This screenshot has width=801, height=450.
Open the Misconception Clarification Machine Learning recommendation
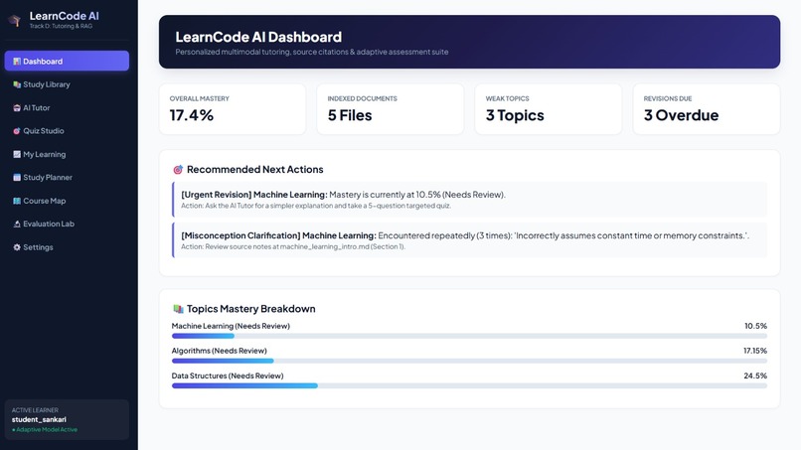[469, 240]
